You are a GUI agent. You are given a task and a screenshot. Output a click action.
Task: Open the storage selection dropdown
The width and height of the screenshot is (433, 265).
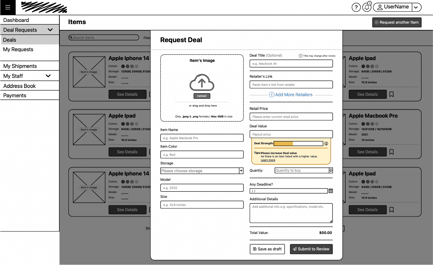click(241, 171)
